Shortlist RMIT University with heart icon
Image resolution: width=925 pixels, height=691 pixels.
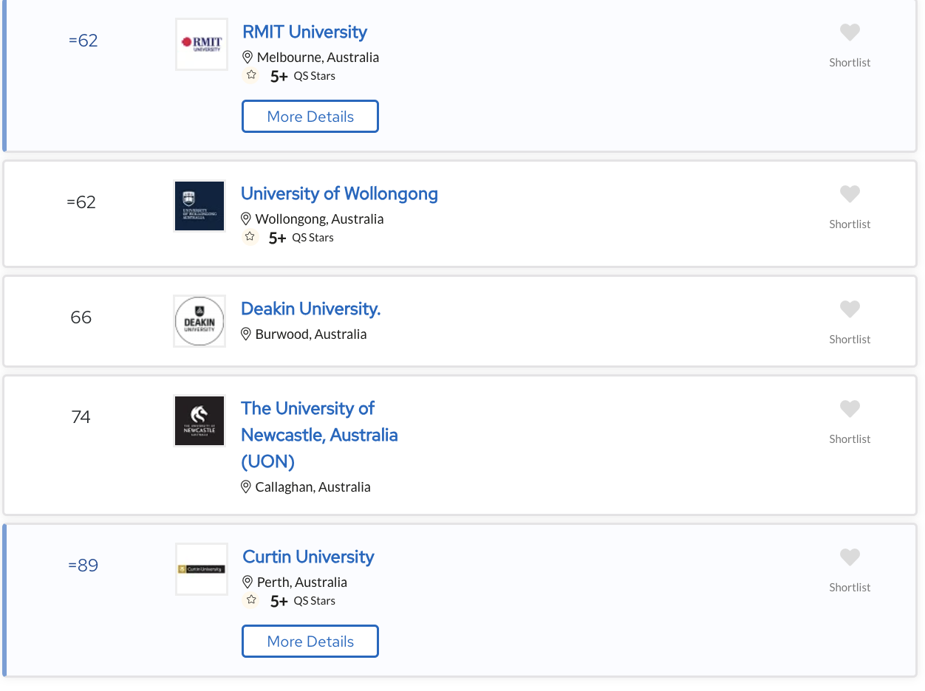coord(850,32)
